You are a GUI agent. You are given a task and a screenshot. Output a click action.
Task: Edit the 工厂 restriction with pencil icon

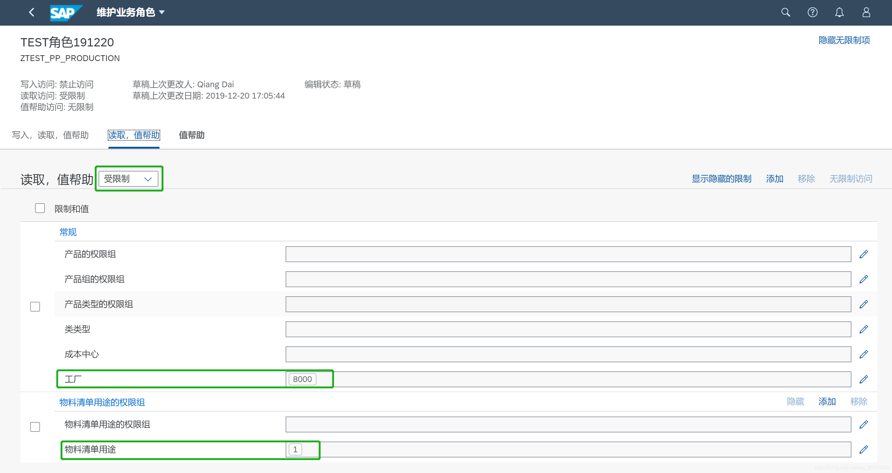click(x=864, y=379)
